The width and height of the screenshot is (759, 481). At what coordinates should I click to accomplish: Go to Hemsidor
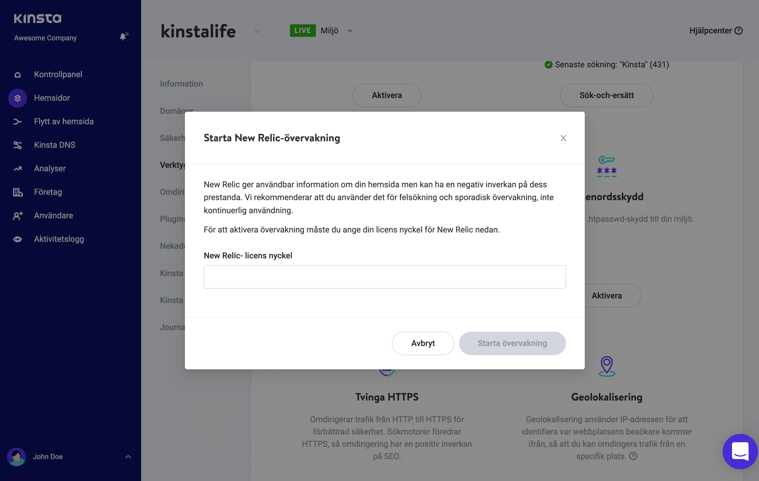click(x=52, y=98)
